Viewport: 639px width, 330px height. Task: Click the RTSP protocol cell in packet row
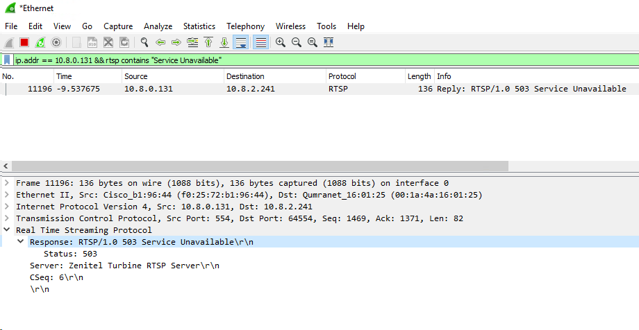point(338,89)
